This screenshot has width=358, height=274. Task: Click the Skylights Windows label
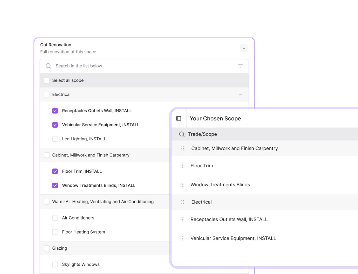[x=81, y=264]
